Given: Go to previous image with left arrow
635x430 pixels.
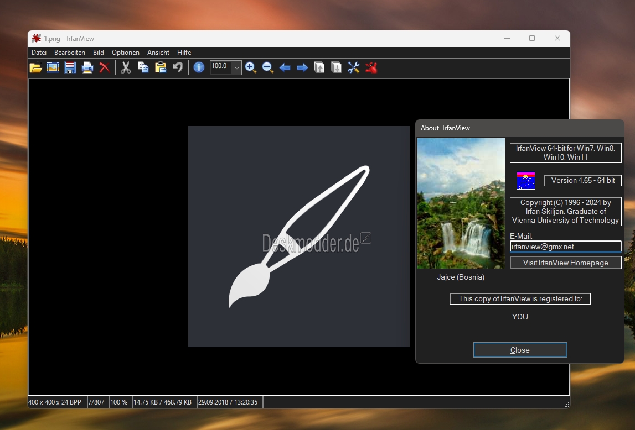Looking at the screenshot, I should 285,67.
